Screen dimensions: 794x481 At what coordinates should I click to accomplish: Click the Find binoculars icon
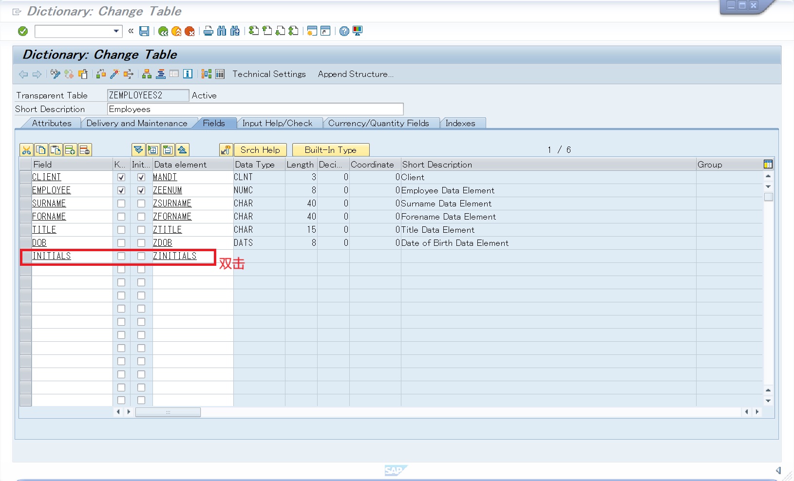tap(222, 31)
